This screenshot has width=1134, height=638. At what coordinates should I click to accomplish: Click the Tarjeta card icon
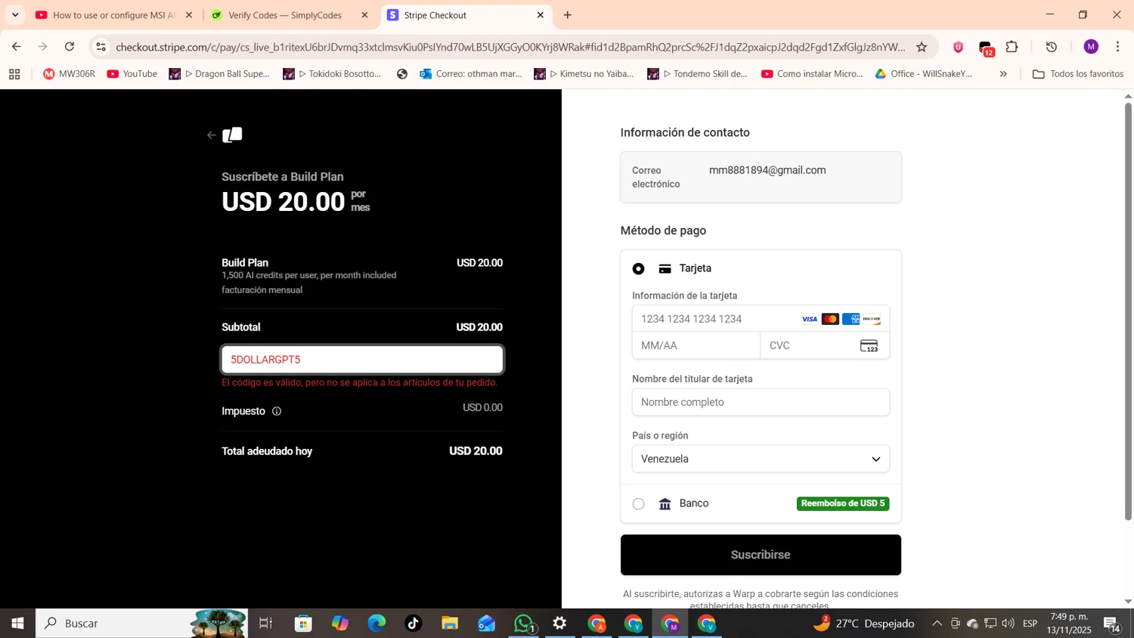(665, 268)
